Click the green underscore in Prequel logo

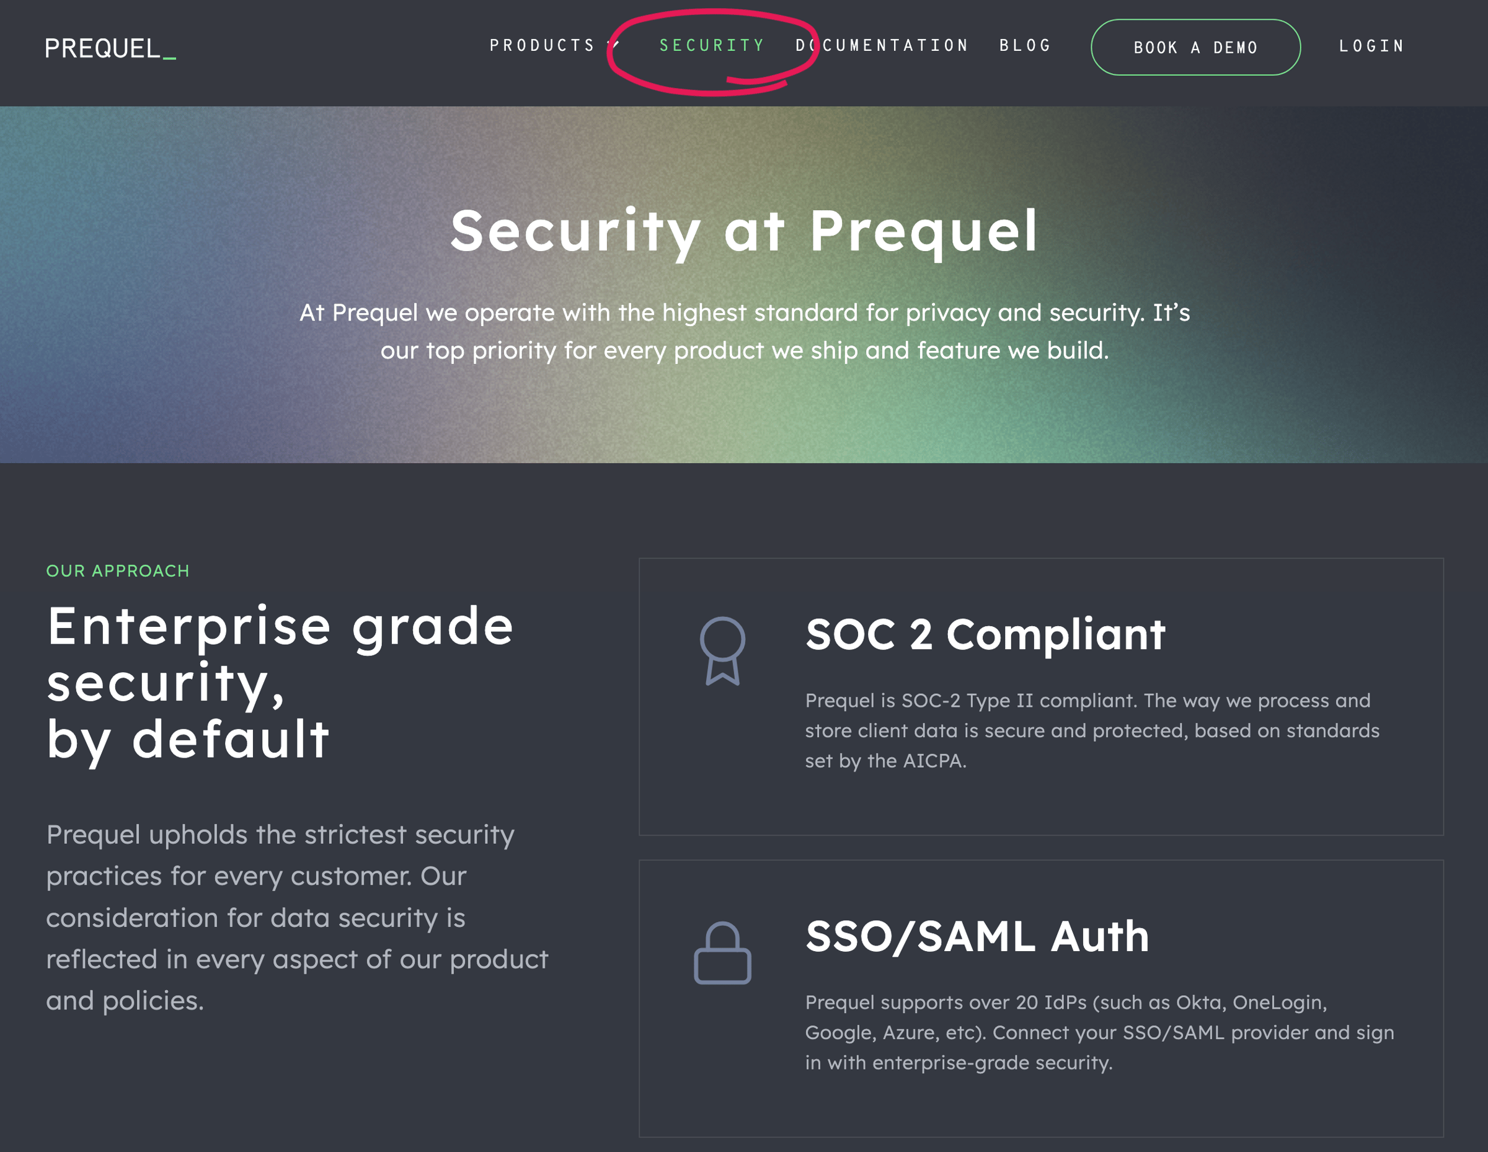170,58
